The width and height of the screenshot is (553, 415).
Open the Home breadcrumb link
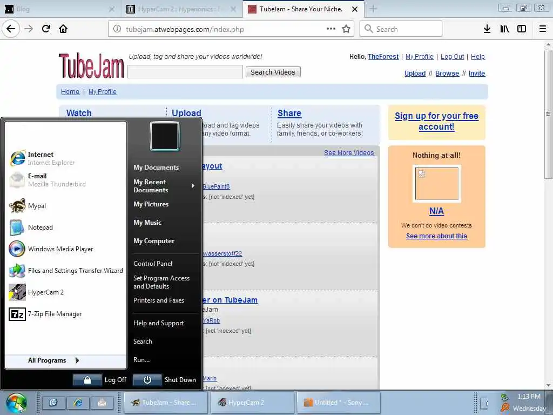click(x=70, y=92)
